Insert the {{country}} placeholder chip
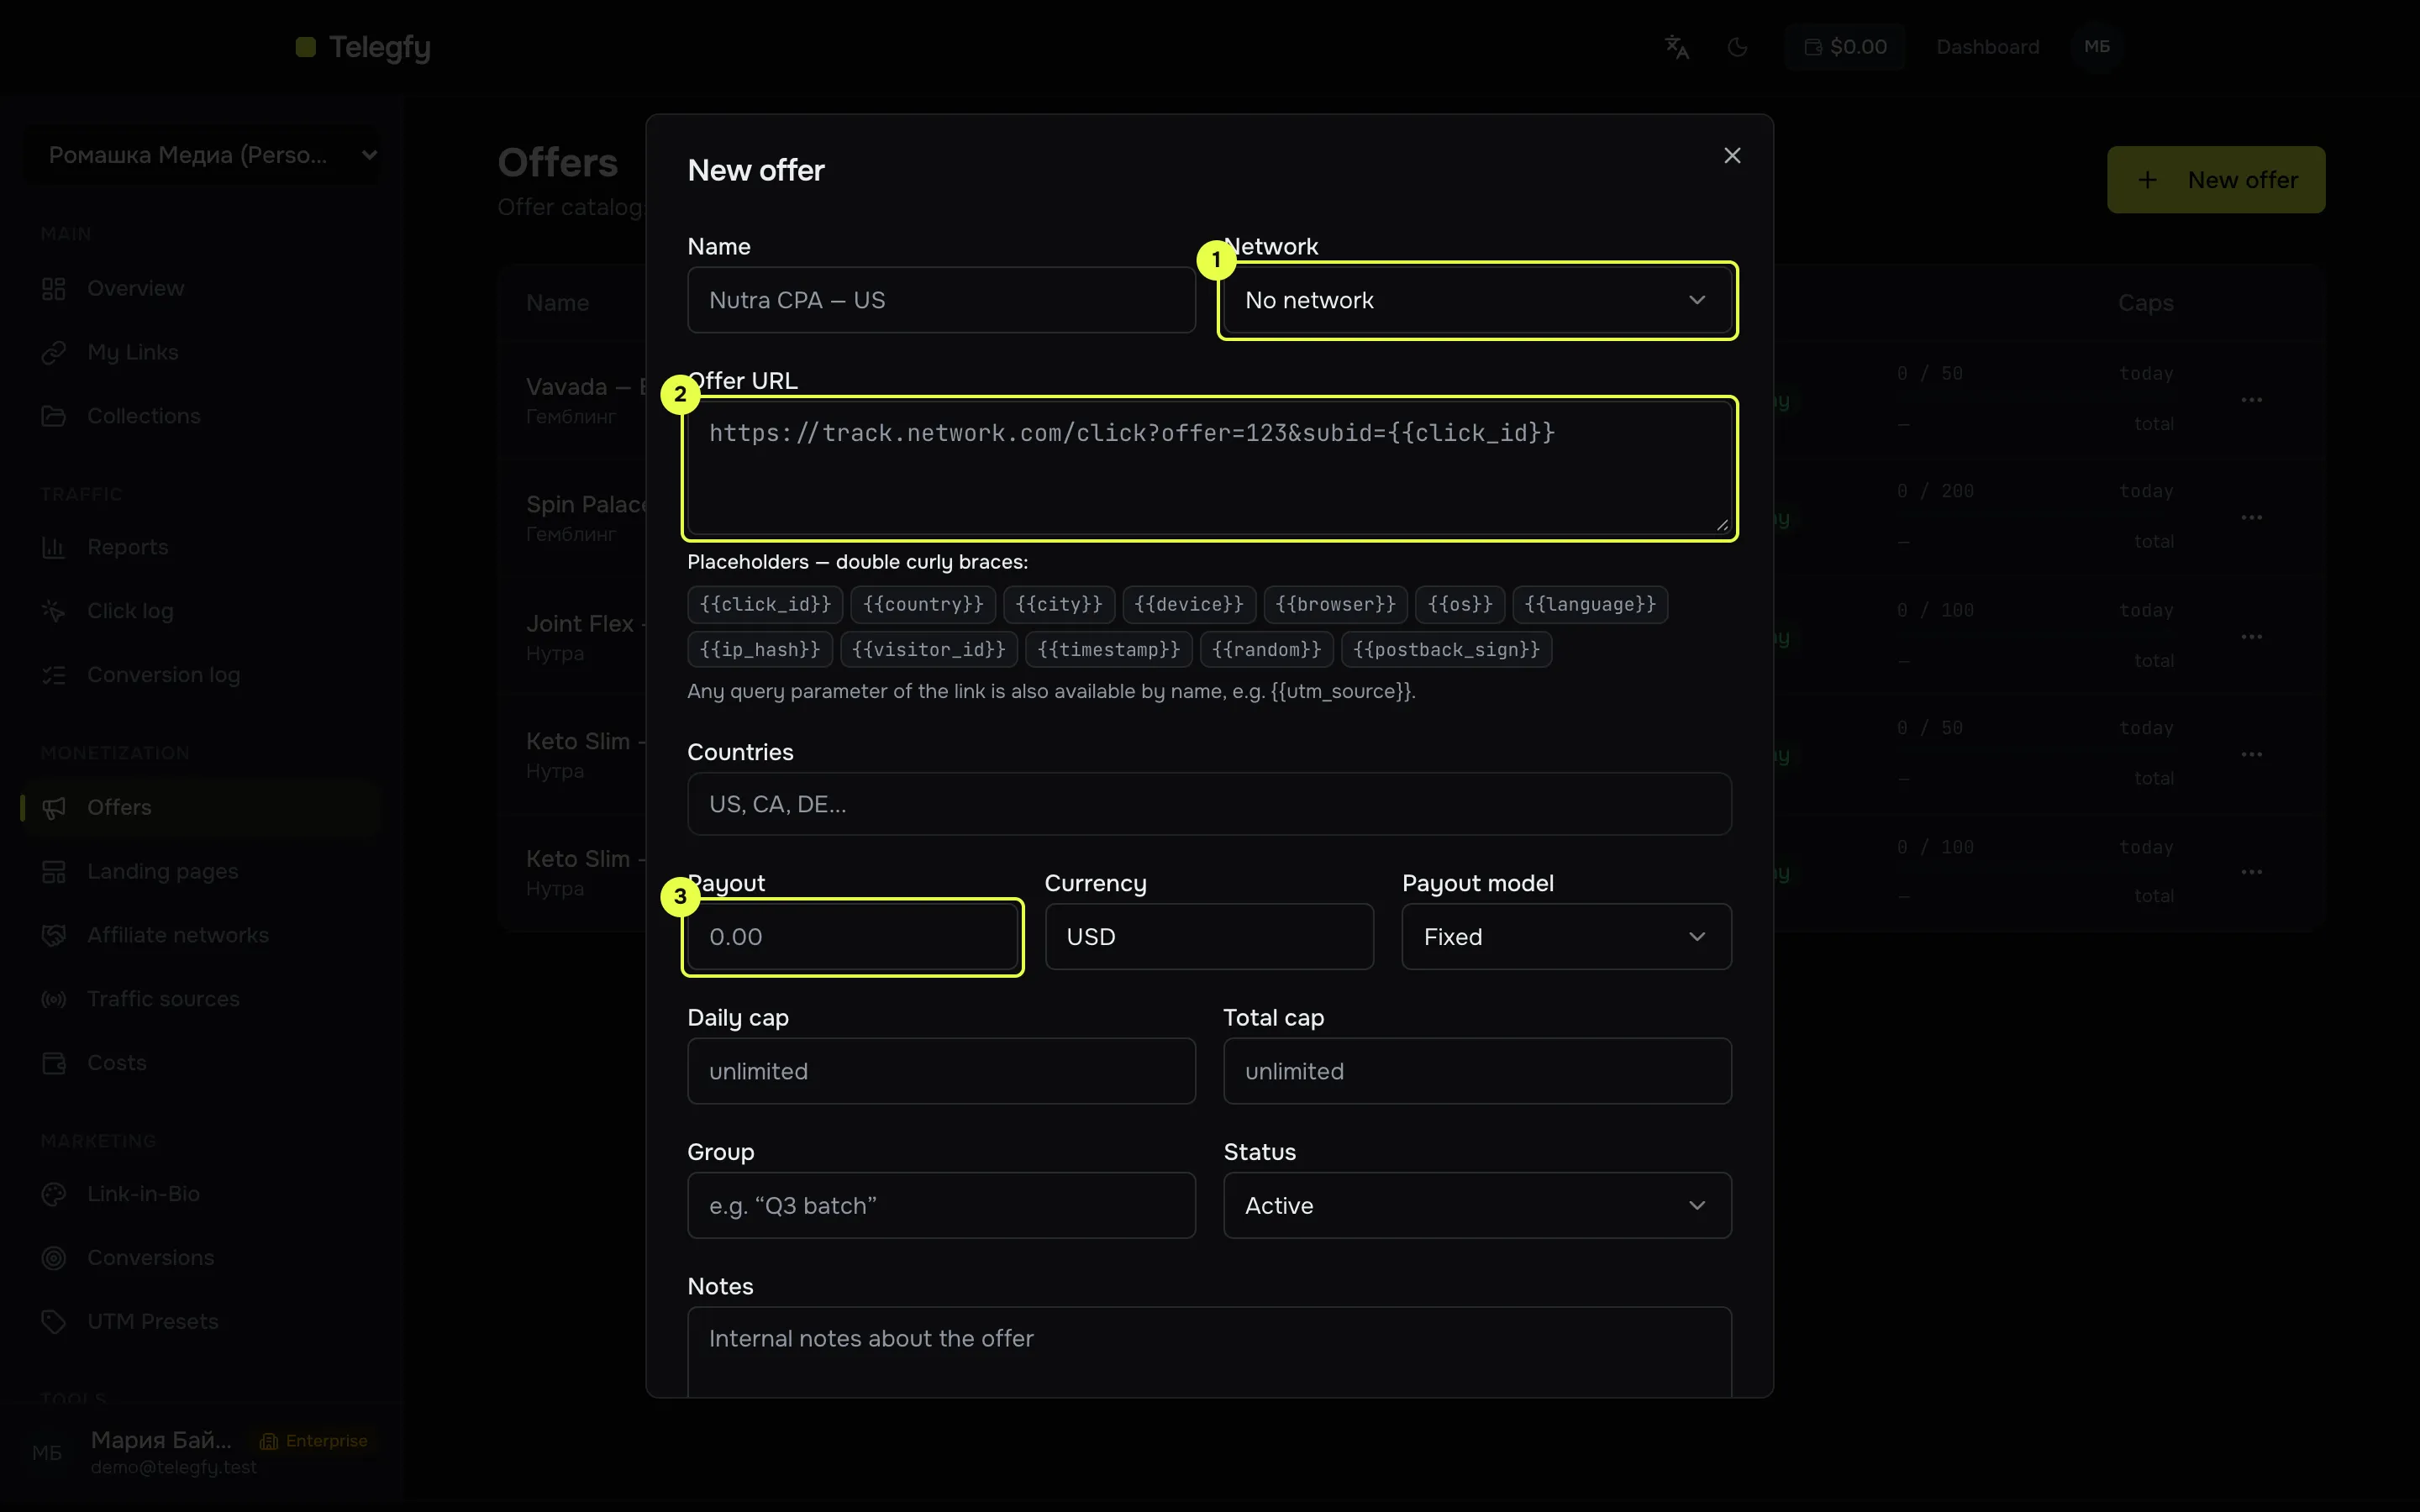This screenshot has height=1512, width=2420. [x=923, y=604]
